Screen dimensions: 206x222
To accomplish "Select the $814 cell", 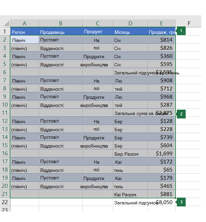I will tap(161, 40).
